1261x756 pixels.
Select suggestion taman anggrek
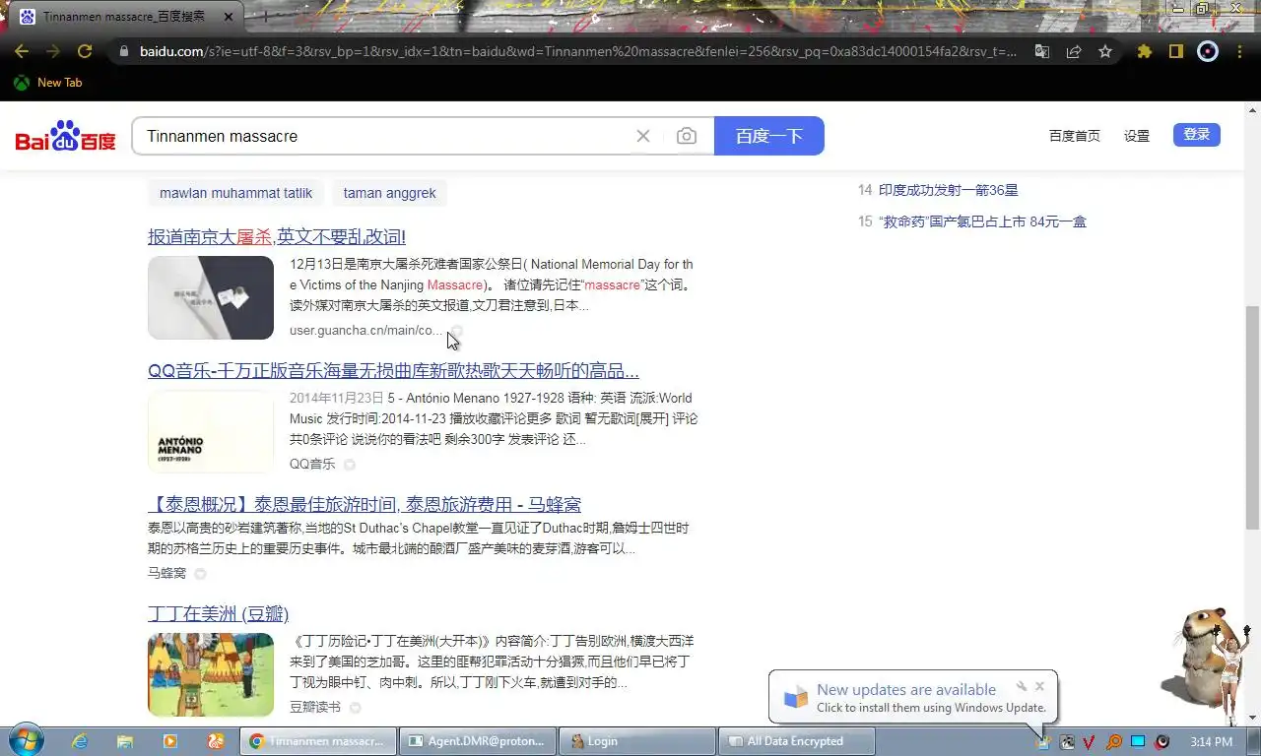coord(390,193)
